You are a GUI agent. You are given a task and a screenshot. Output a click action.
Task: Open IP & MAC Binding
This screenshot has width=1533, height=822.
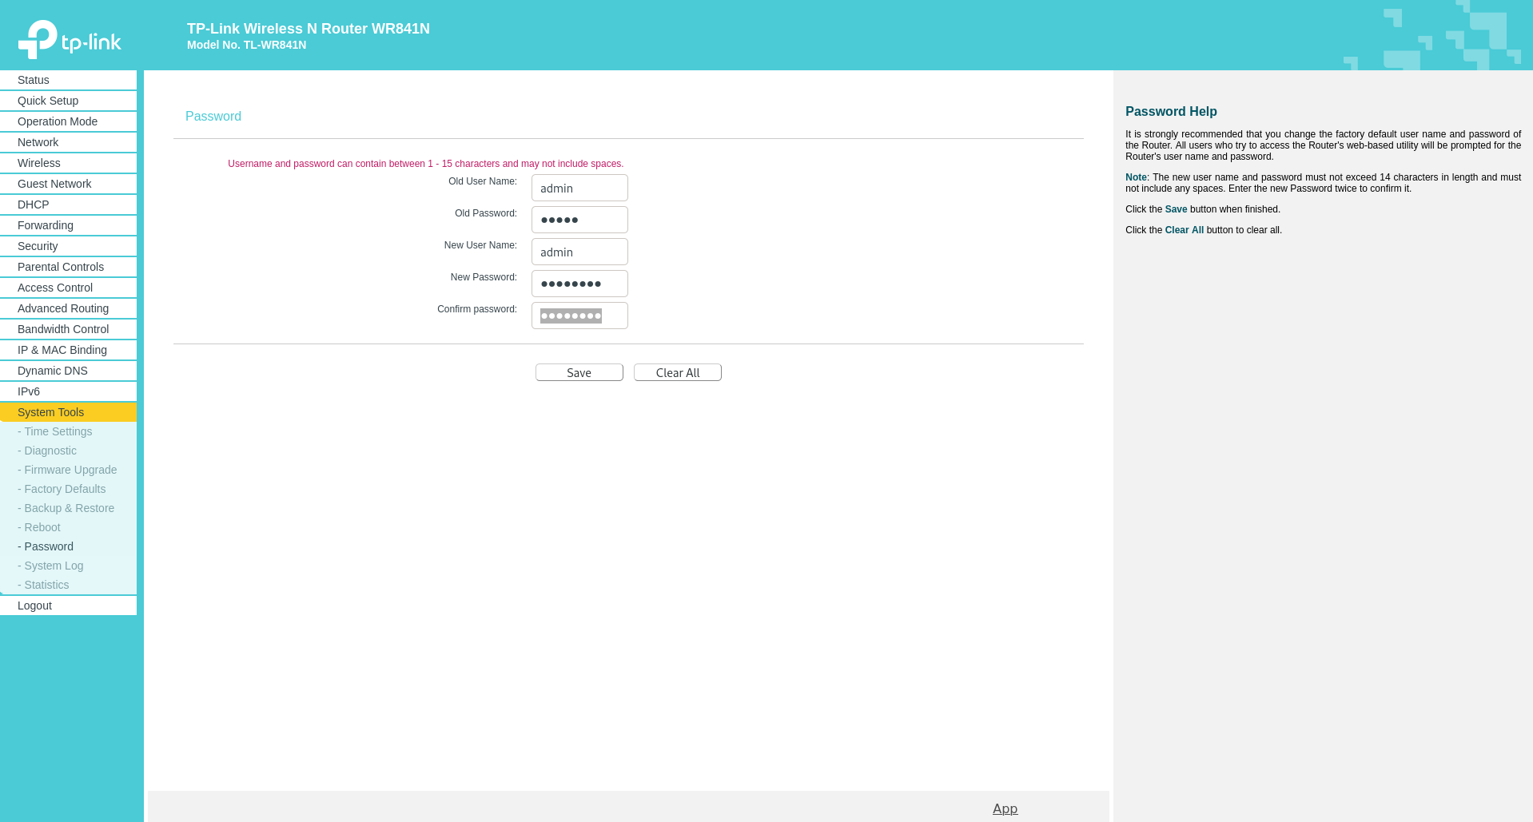(x=68, y=350)
